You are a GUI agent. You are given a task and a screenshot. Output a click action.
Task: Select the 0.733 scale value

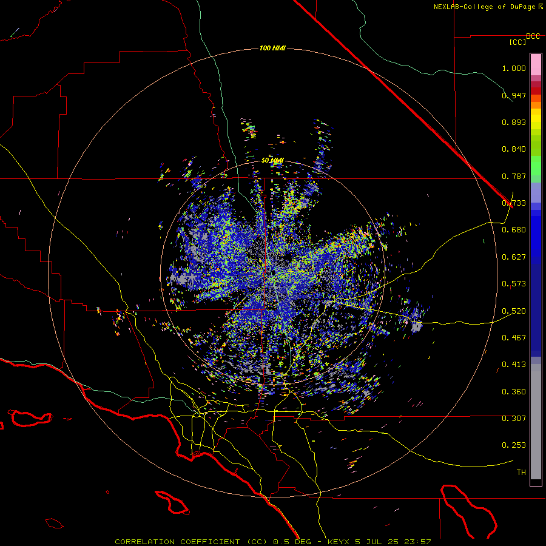click(514, 203)
